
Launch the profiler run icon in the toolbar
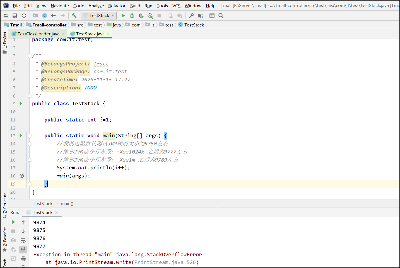pos(150,16)
